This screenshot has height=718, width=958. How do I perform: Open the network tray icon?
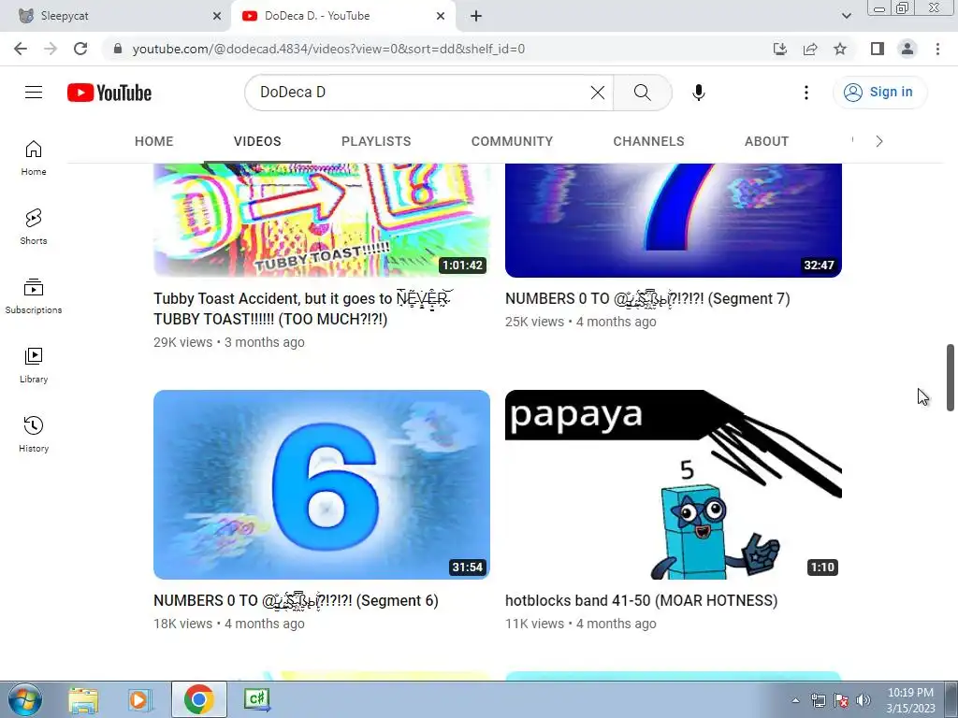818,700
